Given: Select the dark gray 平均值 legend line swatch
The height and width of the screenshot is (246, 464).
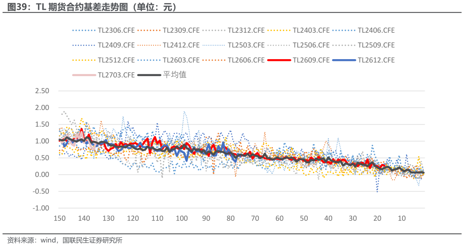Looking at the screenshot, I should tap(149, 75).
